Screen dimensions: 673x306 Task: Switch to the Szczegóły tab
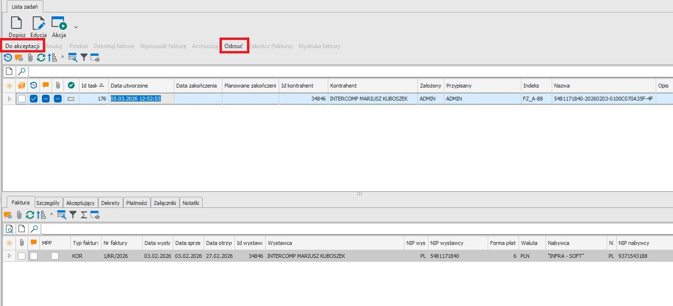click(x=48, y=203)
